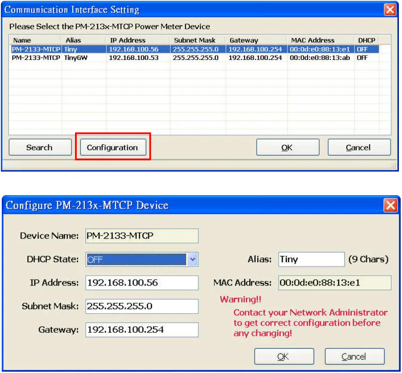Click the Search button
This screenshot has width=402, height=373.
coord(40,147)
